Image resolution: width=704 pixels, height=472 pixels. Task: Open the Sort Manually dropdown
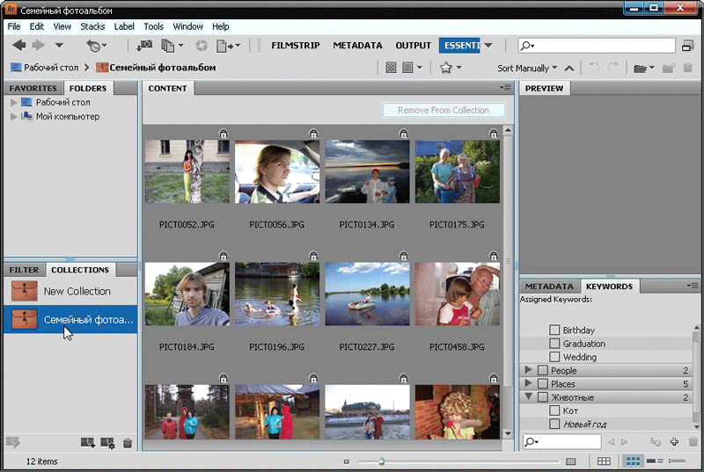point(527,68)
